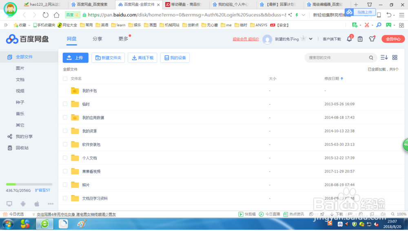The image size is (408, 231).
Task: Click browser refresh icon
Action: 46,15
